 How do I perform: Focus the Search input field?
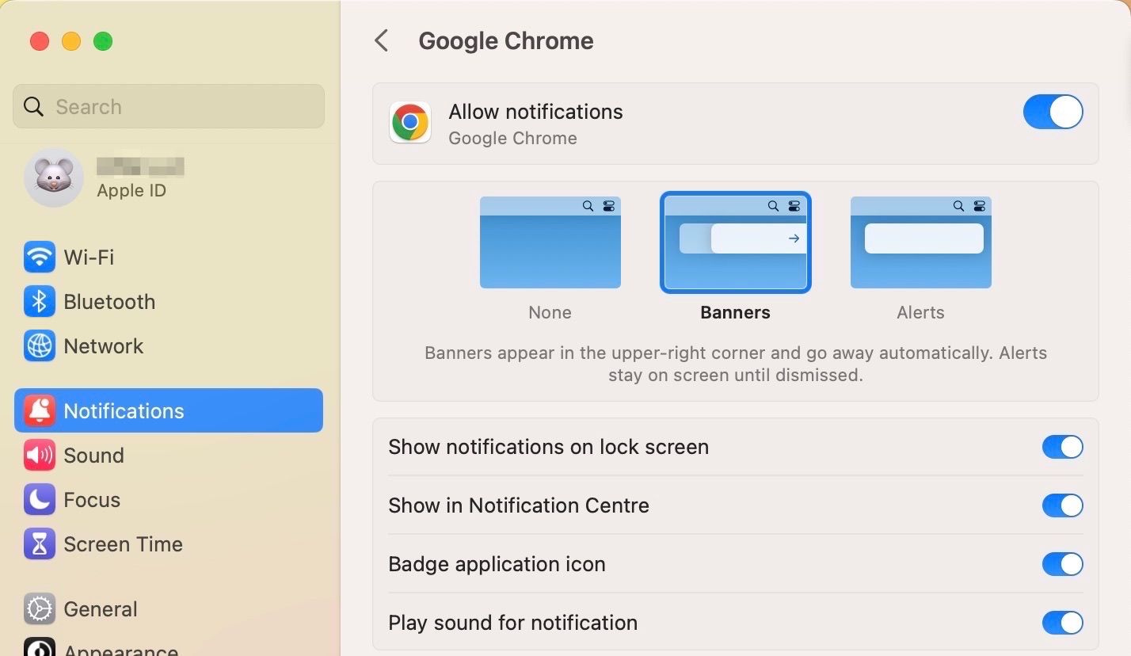(x=169, y=106)
